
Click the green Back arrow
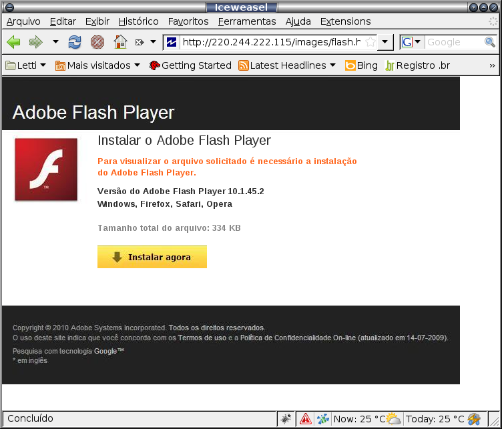pyautogui.click(x=13, y=42)
